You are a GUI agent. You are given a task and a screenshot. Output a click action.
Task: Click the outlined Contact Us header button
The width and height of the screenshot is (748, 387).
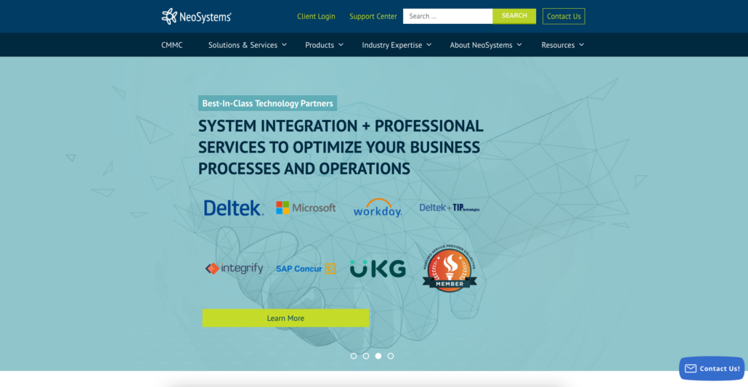point(564,16)
